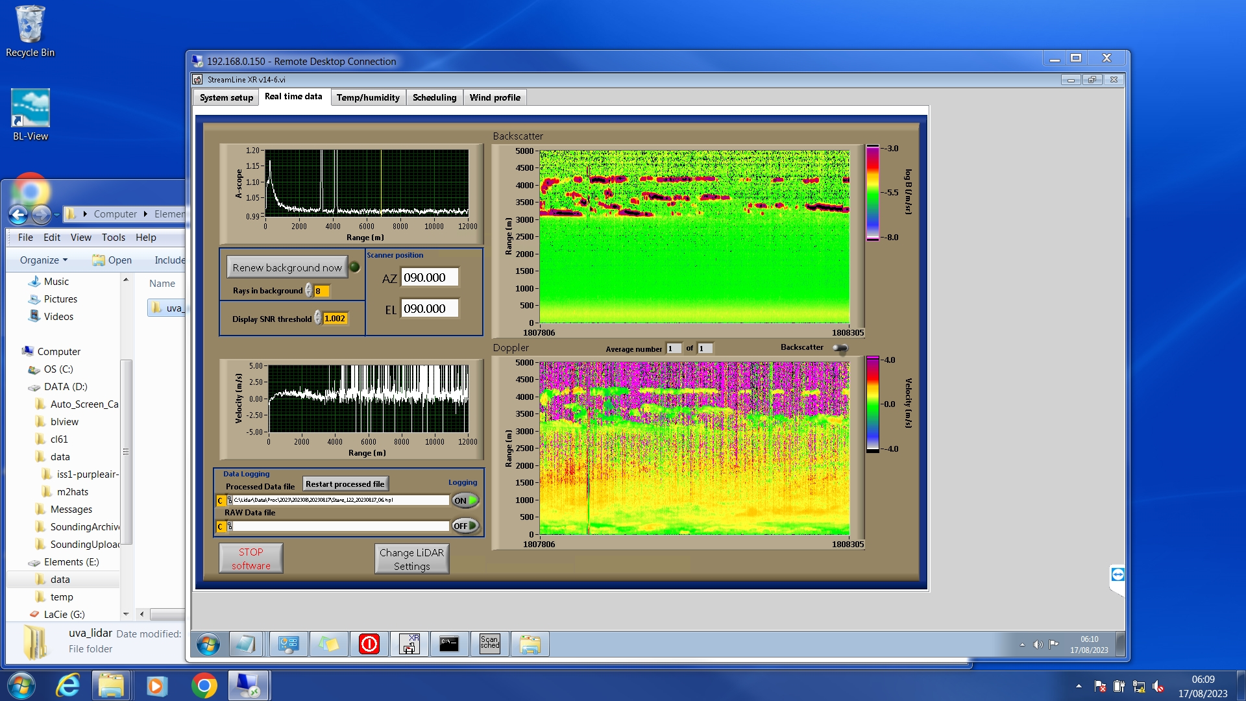The height and width of the screenshot is (701, 1246).
Task: Click the red power icon in remote taskbar
Action: [369, 644]
